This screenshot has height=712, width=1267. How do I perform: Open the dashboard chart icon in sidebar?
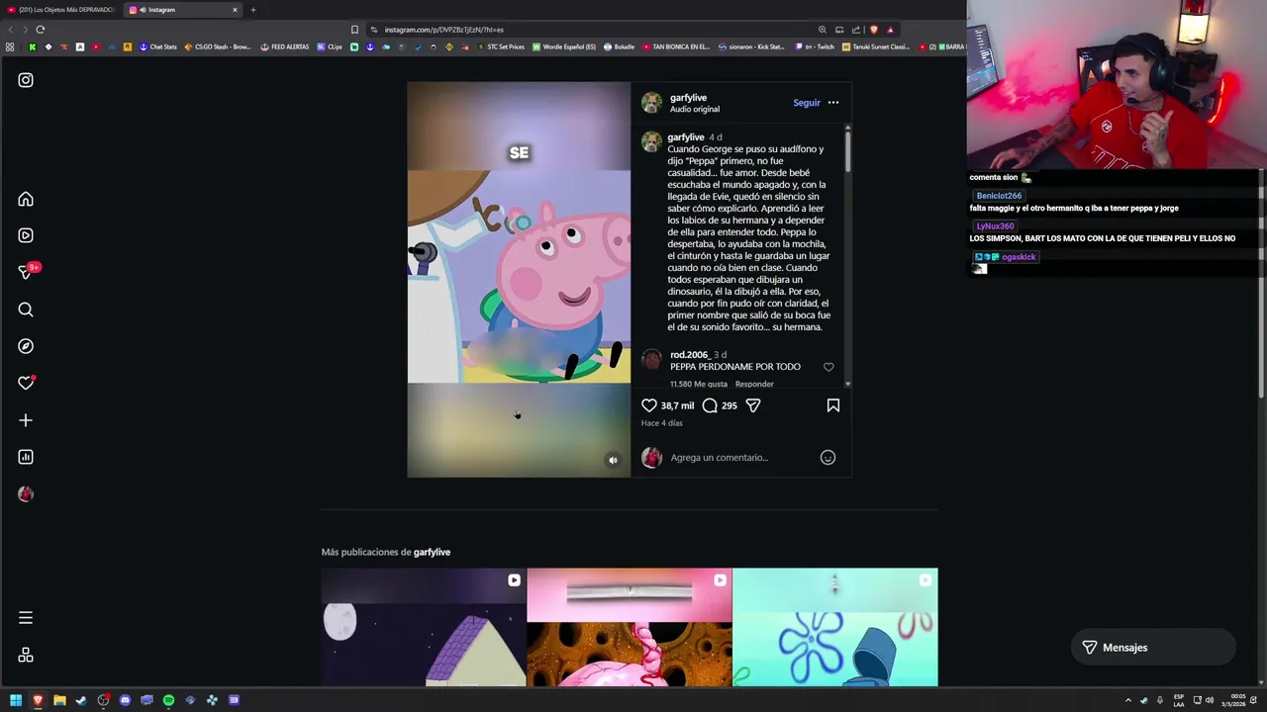(x=26, y=457)
